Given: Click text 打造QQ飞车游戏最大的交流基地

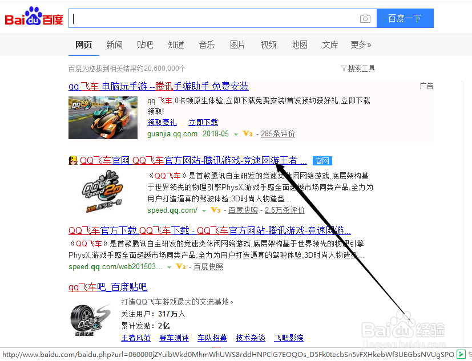Looking at the screenshot, I should [177, 302].
